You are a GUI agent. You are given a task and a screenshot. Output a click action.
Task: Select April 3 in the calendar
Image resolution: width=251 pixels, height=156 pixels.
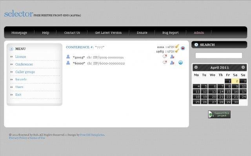243,81
